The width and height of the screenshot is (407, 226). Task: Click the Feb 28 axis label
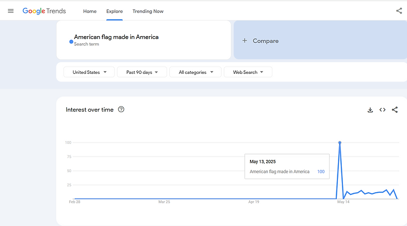[75, 202]
